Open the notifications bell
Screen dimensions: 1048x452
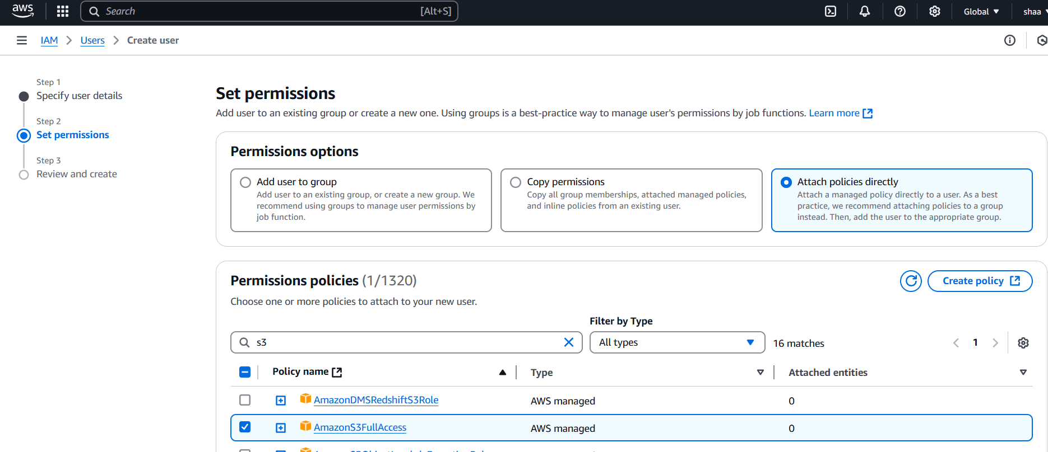[865, 11]
